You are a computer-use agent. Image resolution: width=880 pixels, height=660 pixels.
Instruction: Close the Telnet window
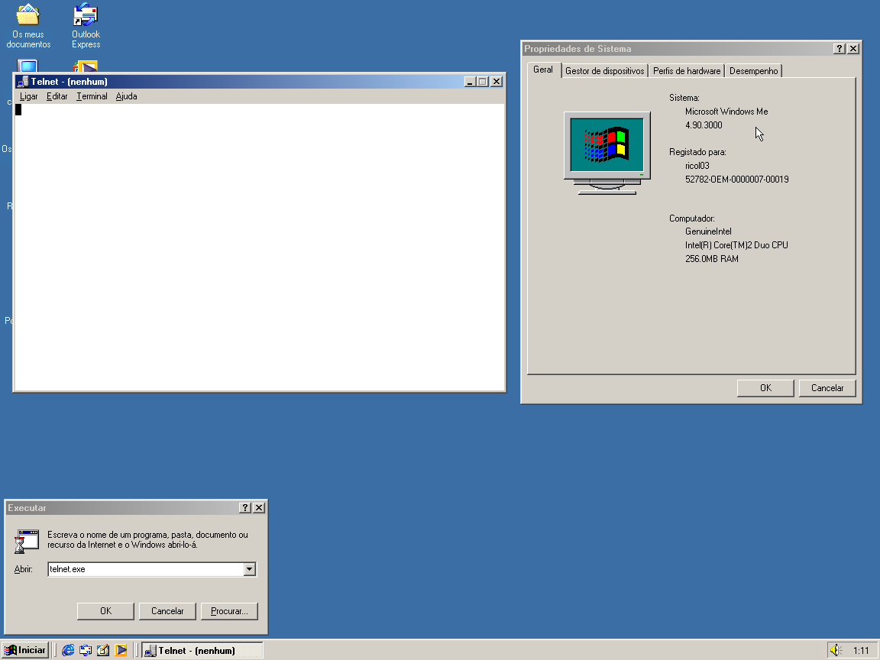[497, 82]
